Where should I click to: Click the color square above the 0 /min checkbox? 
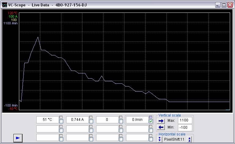[x=151, y=117]
